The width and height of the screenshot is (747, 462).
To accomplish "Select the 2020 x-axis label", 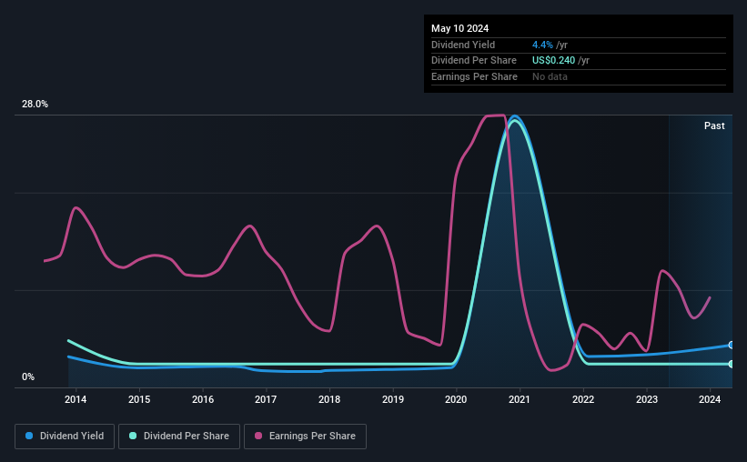I will [456, 399].
